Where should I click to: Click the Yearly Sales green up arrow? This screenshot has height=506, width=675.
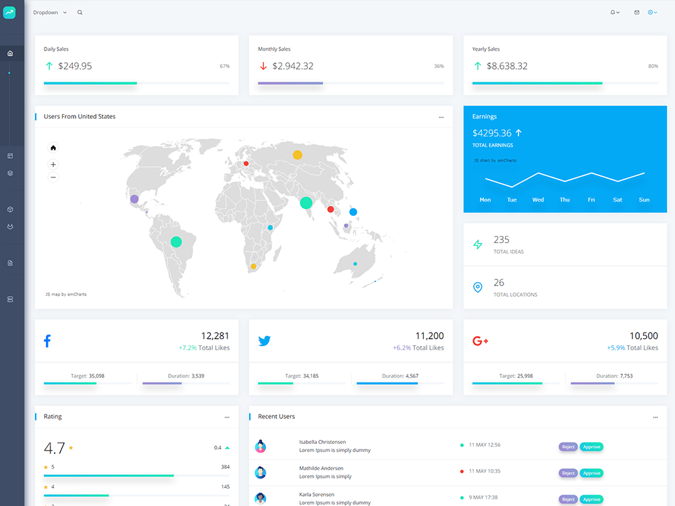[x=477, y=66]
